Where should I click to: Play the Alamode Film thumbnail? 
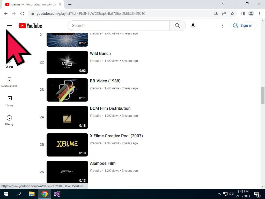(x=67, y=172)
